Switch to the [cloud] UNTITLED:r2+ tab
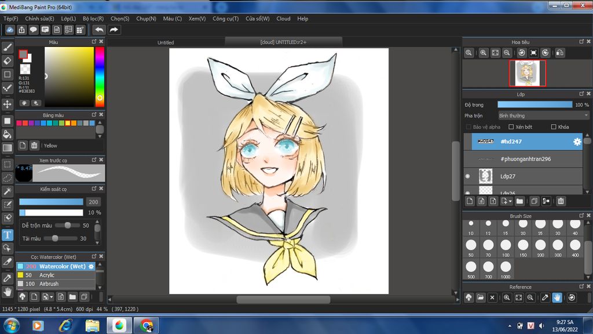This screenshot has height=334, width=593. coord(283,42)
